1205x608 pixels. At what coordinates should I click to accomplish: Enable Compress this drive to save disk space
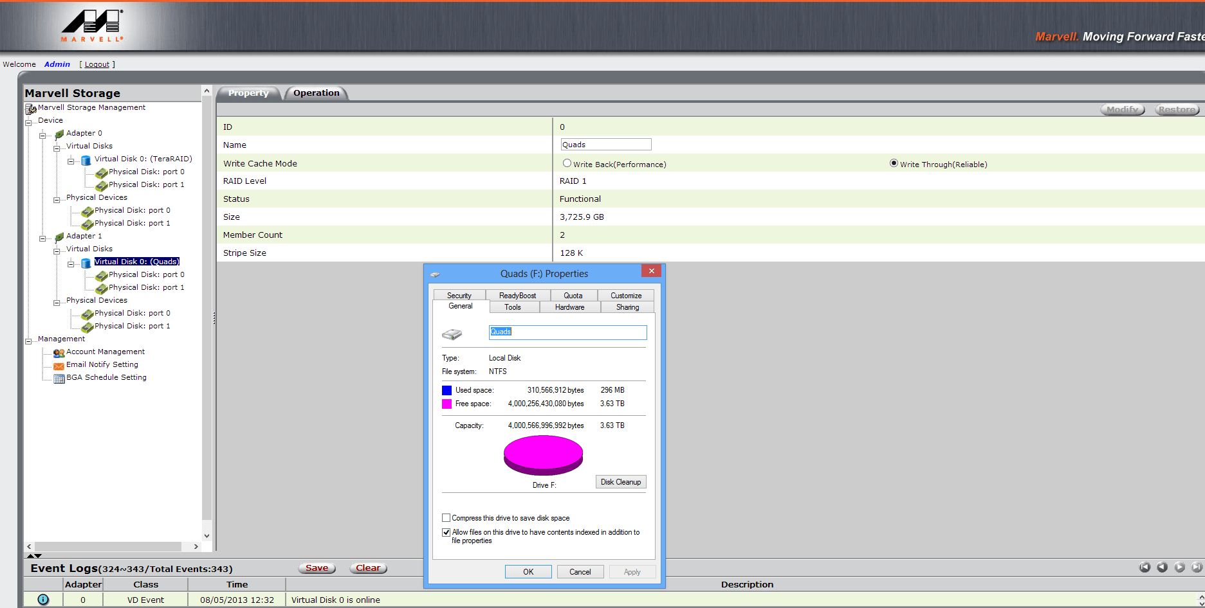(446, 518)
